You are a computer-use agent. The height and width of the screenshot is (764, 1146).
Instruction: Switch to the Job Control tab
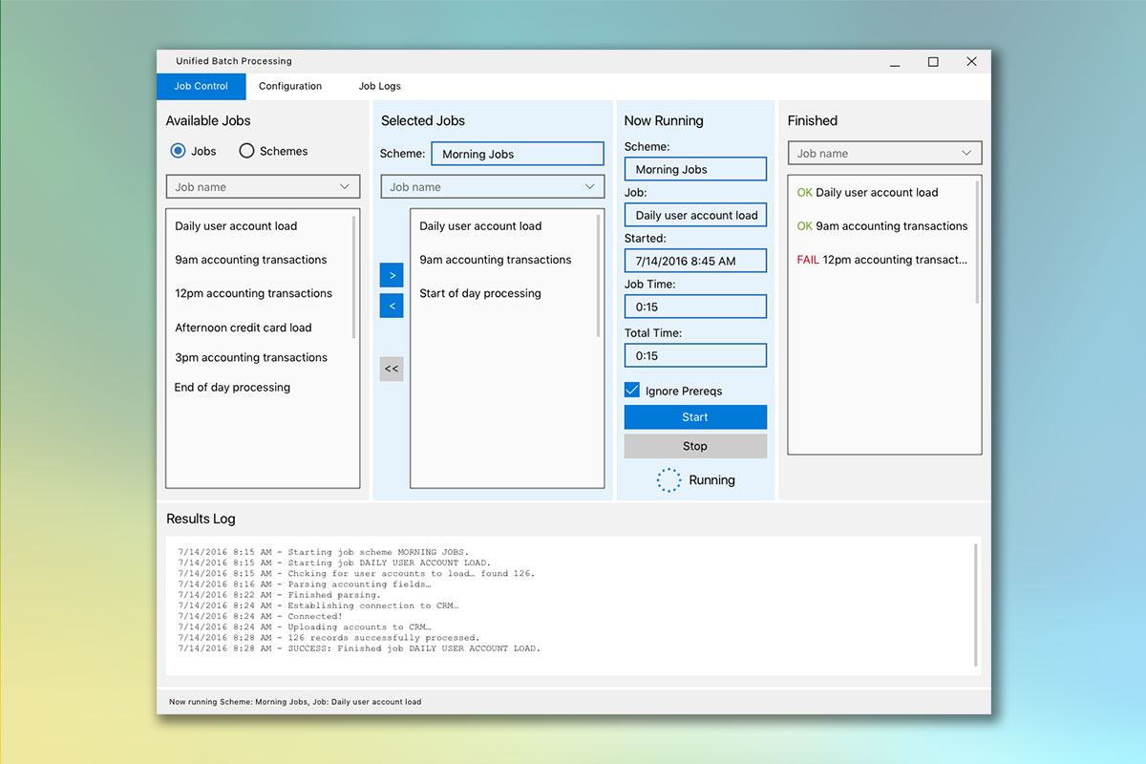coord(201,86)
